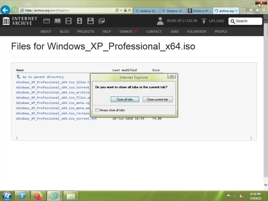Open the iso_files.xml file link
Screen dimensions: 268x201
coord(53,98)
